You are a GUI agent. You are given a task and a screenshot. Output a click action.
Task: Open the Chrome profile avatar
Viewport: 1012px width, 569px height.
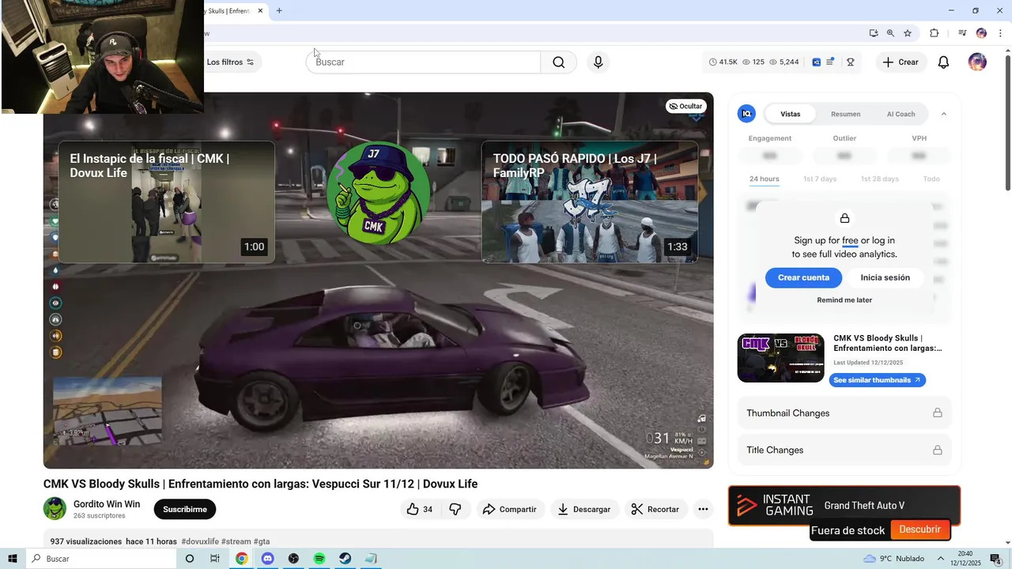tap(981, 33)
